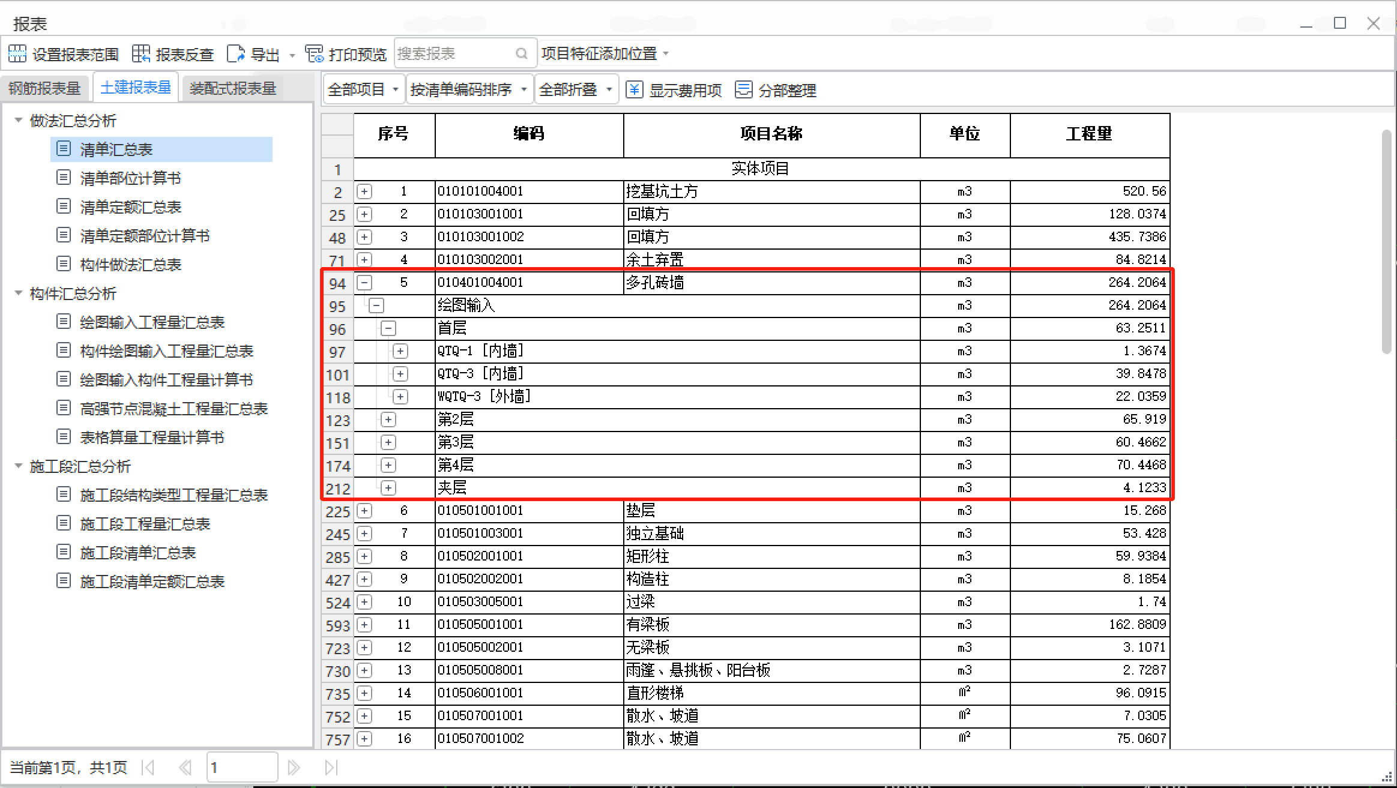Go to previous page arrow
The image size is (1397, 788).
click(x=185, y=768)
